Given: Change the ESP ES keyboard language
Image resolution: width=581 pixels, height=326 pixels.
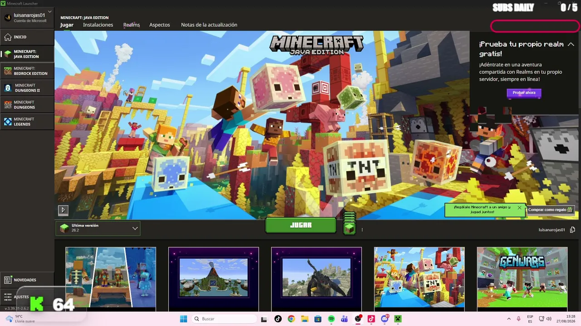Looking at the screenshot, I should click(x=530, y=319).
